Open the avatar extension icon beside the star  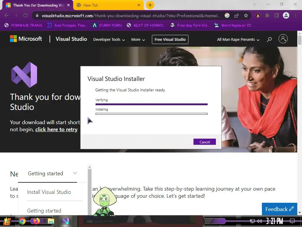[x=258, y=15]
